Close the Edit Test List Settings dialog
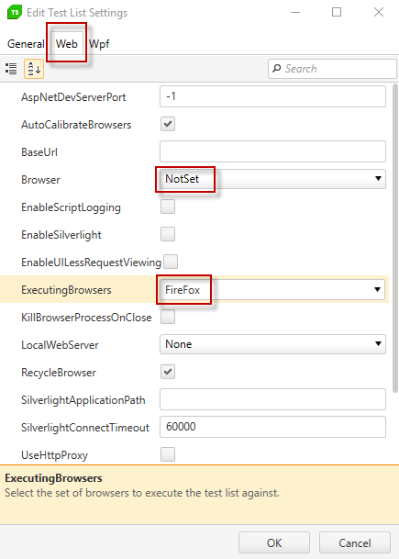This screenshot has width=399, height=559. pyautogui.click(x=379, y=12)
